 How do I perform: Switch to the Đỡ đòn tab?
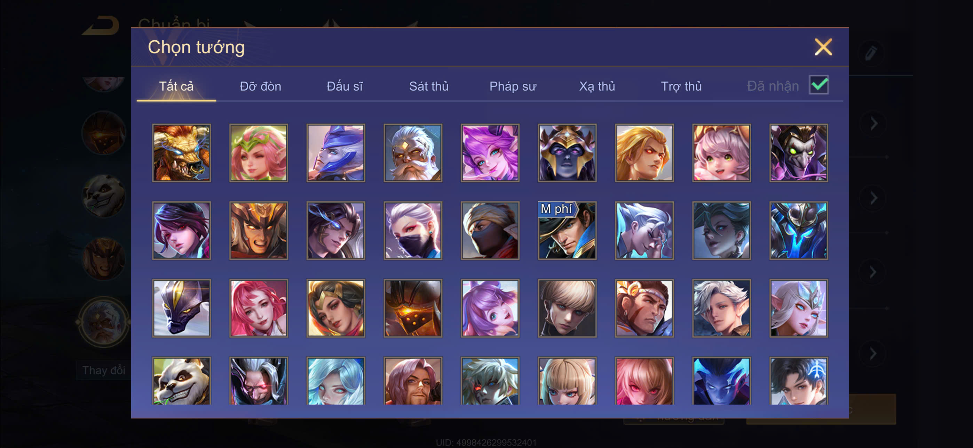pos(260,86)
